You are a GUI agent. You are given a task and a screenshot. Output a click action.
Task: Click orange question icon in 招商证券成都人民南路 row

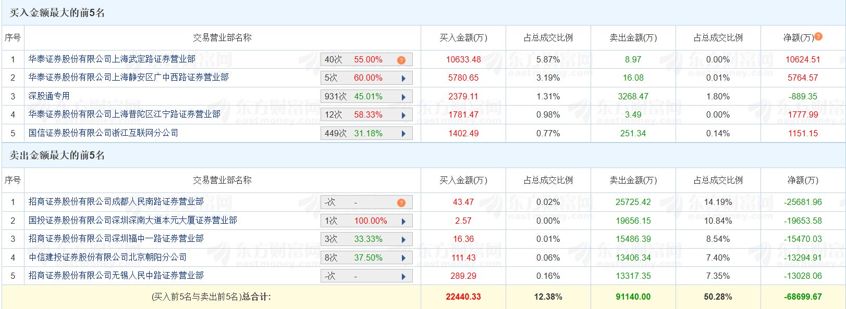401,203
